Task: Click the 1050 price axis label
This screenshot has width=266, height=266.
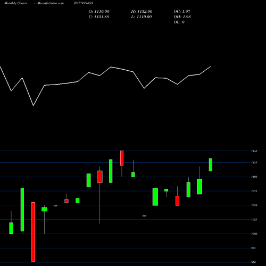Action: 254,205
